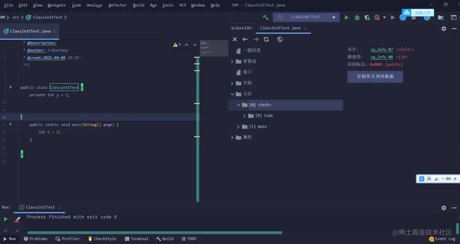The image size is (460, 244).
Task: Close the ClassInitTest run tab
Action: point(59,208)
